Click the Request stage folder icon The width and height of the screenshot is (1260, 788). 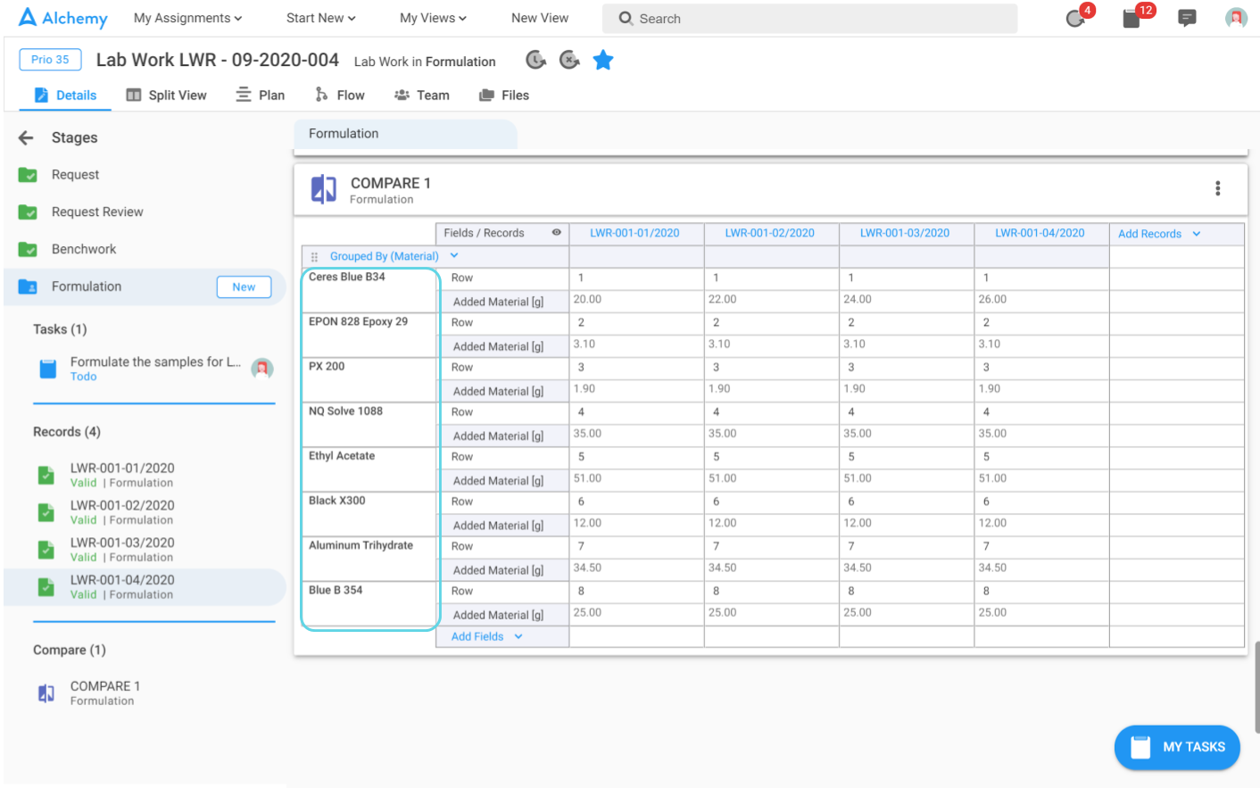tap(28, 175)
